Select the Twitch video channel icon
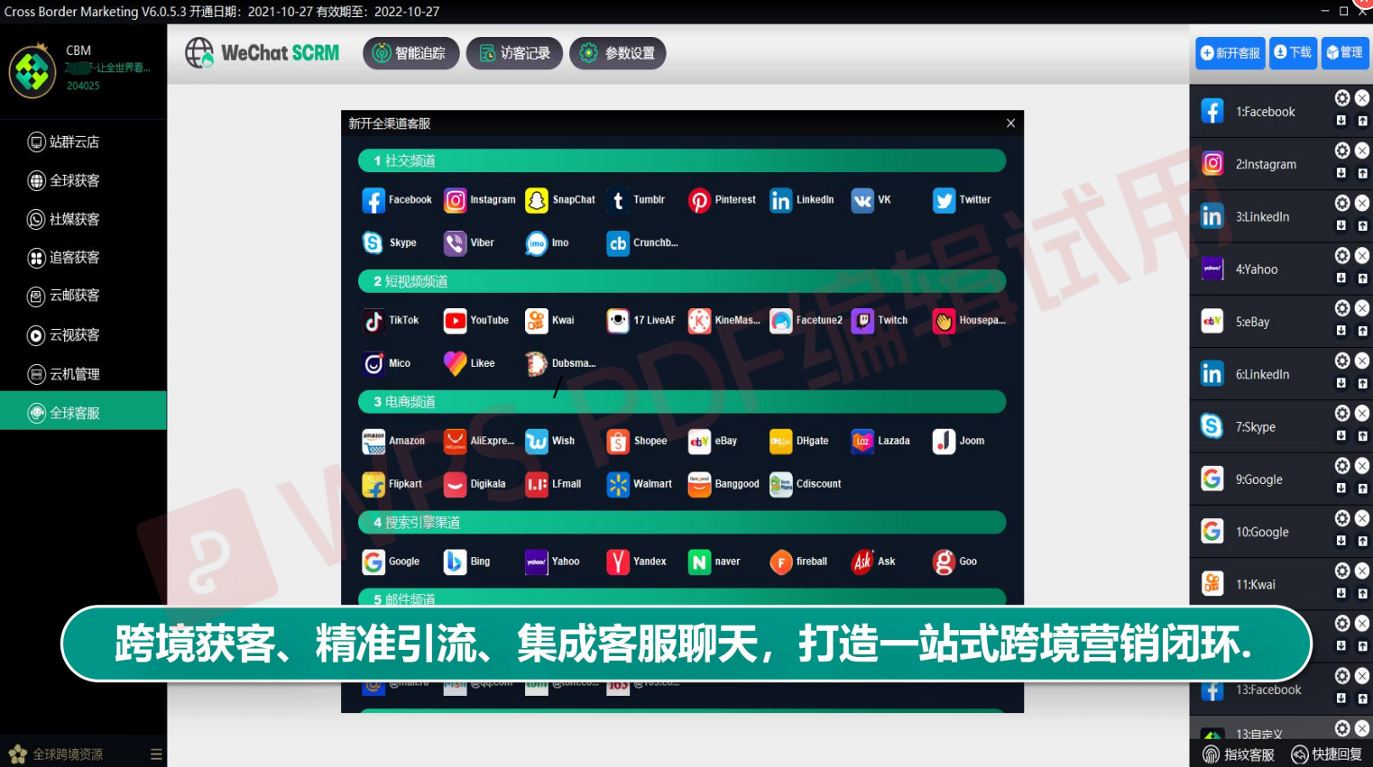Image resolution: width=1373 pixels, height=767 pixels. click(862, 321)
